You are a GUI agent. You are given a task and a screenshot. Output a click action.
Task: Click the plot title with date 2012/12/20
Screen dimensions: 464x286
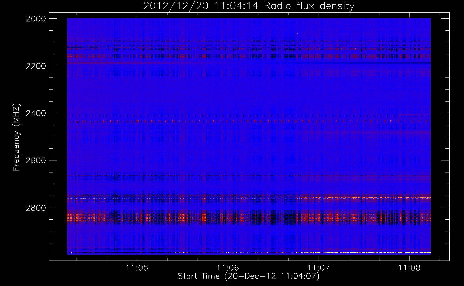(249, 6)
